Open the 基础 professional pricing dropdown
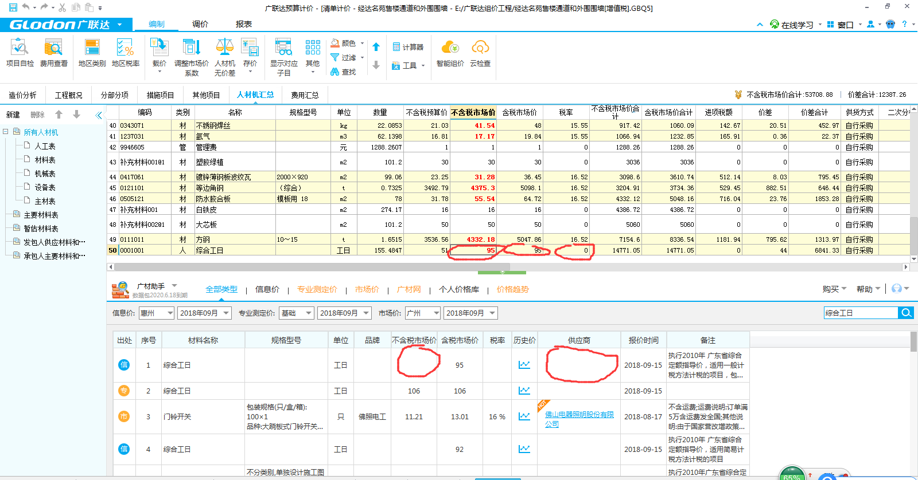The height and width of the screenshot is (480, 918). pos(297,313)
